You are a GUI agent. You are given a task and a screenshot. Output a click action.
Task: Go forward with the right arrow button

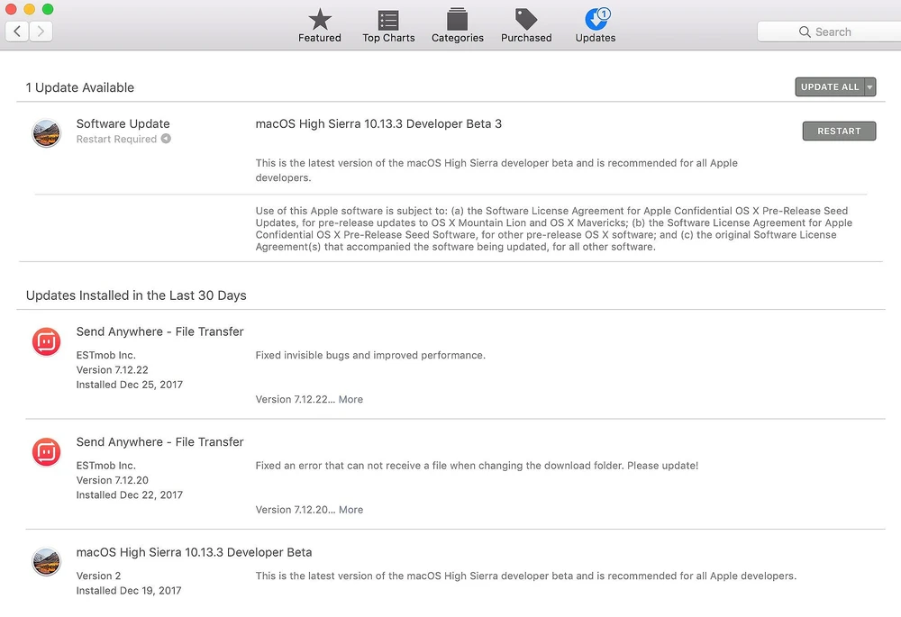pos(41,31)
